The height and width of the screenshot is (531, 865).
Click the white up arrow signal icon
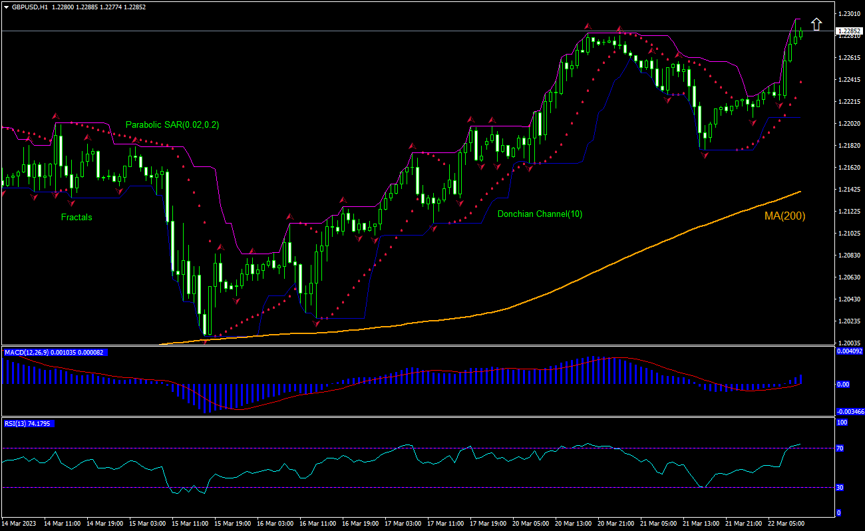pyautogui.click(x=816, y=25)
